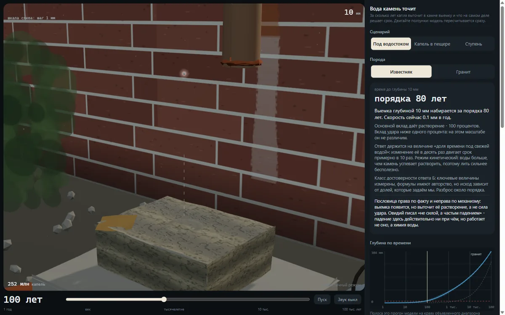Click the white current-time marker in chart
Viewport: 505px width, 315px height.
(427, 276)
